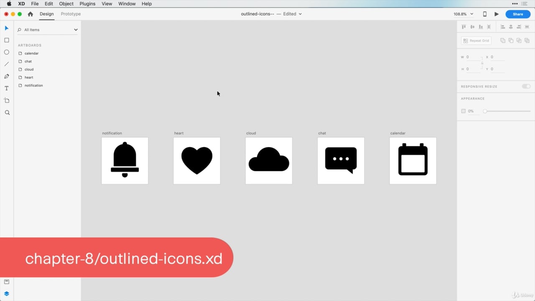The width and height of the screenshot is (535, 301).
Task: Click the X position input field
Action: (497, 57)
